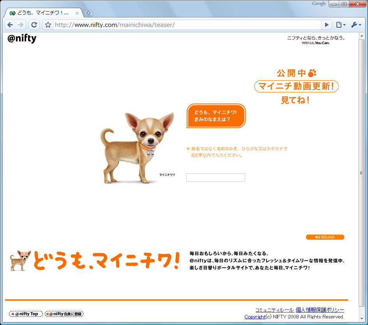368x325 pixels.
Task: Click the @nifty logo at top left
Action: 22,38
